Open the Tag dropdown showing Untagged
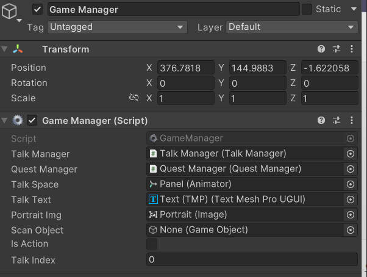 117,27
